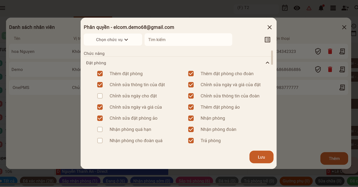Select employee row OnePMS
The image size is (358, 187).
[45, 88]
